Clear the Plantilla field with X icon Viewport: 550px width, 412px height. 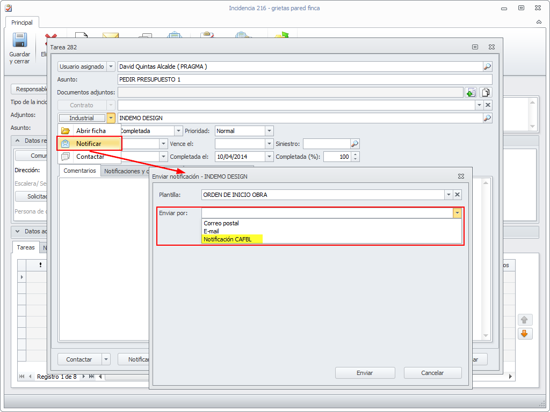coord(457,195)
